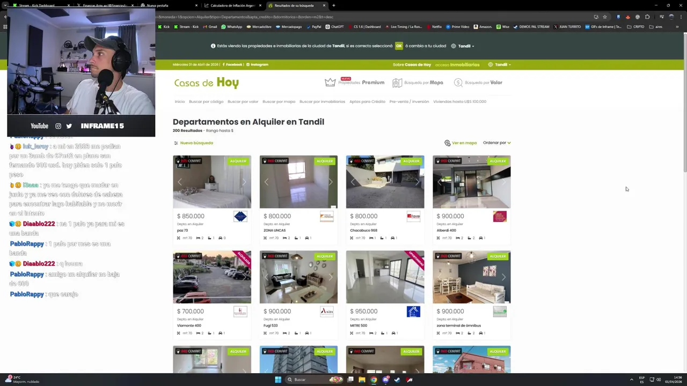Viewport: 687px width, 386px height.
Task: Open Aptas para Crédito menu item
Action: tap(367, 102)
